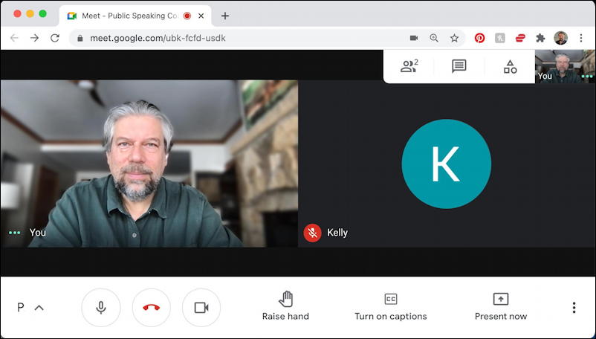Reload the page

[55, 38]
